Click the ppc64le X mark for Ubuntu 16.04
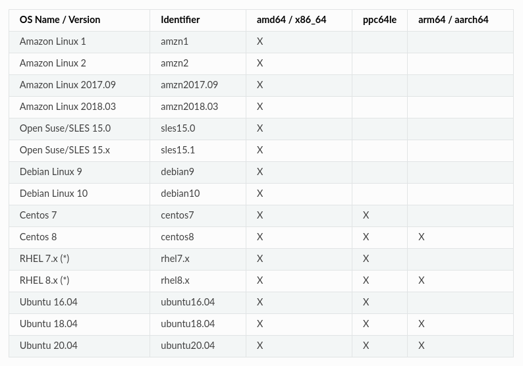523x366 pixels. (366, 302)
